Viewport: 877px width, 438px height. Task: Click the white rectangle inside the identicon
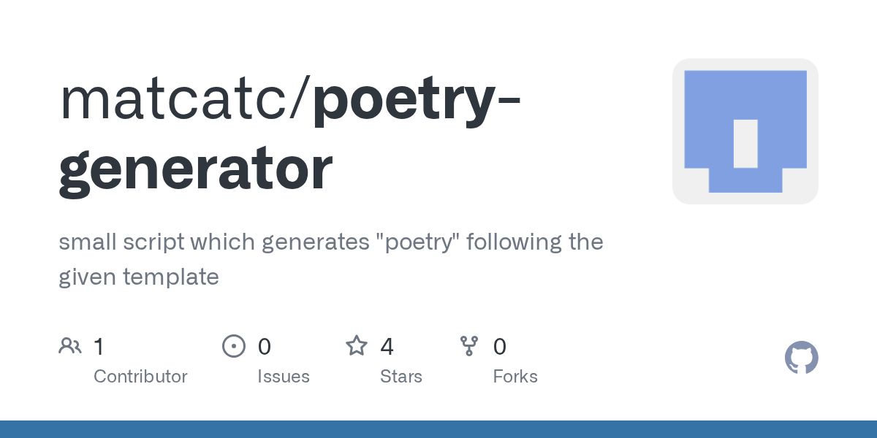tap(745, 143)
